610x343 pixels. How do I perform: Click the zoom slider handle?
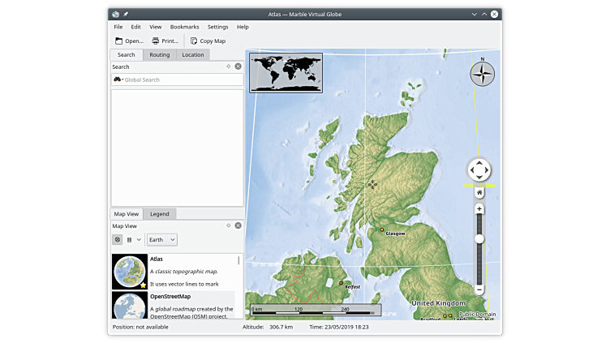pos(479,238)
